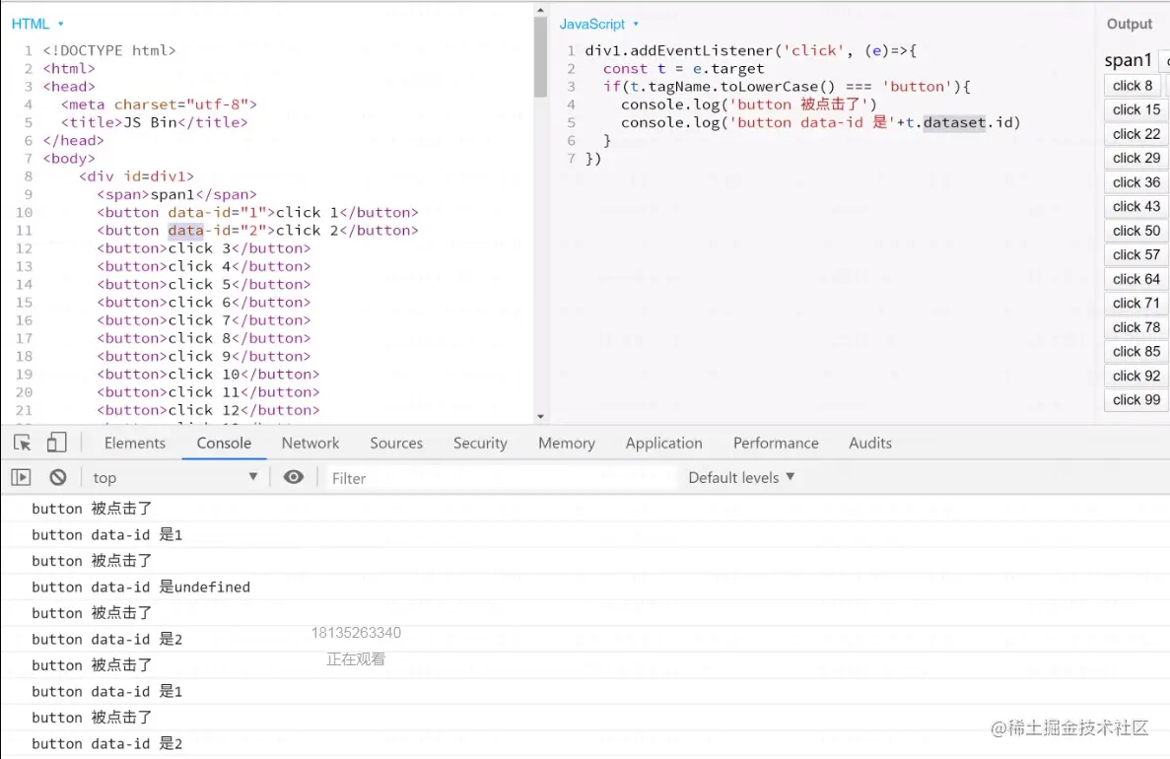Click the div1.addEventListener code line

pyautogui.click(x=751, y=50)
